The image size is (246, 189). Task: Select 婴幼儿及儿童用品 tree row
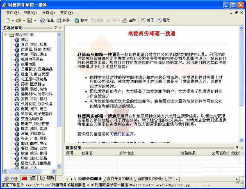pyautogui.click(x=33, y=163)
